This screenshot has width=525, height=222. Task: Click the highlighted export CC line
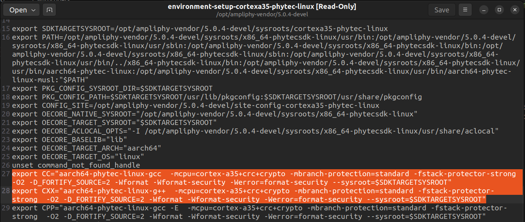268,178
